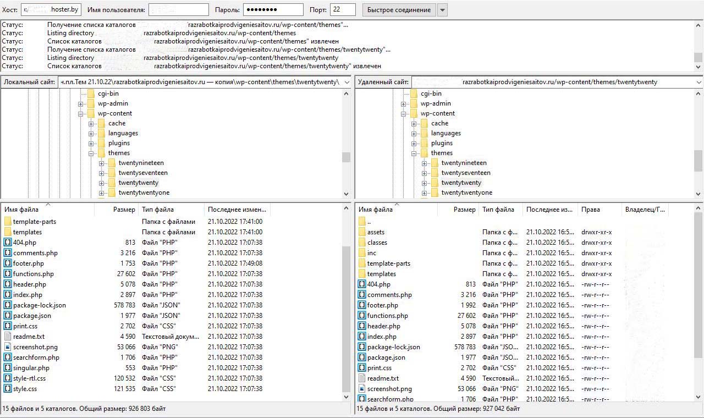
Task: Click the assets folder icon in remote list
Action: point(362,232)
